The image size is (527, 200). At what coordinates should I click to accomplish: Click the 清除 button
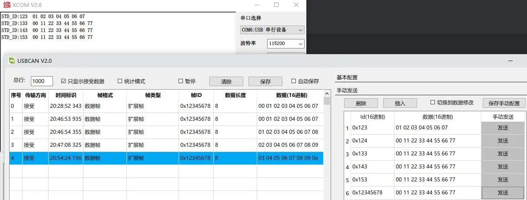(226, 81)
